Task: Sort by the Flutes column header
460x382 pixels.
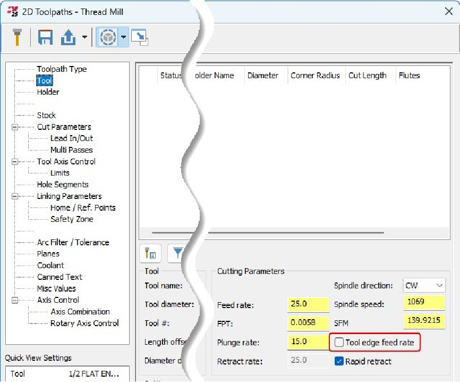Action: (x=409, y=76)
